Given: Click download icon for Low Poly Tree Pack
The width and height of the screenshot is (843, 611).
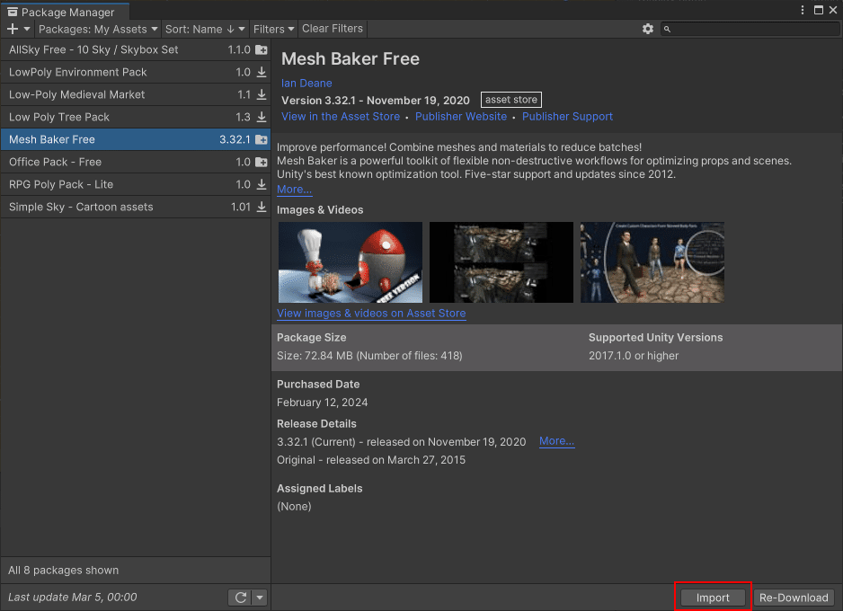Looking at the screenshot, I should pos(262,117).
